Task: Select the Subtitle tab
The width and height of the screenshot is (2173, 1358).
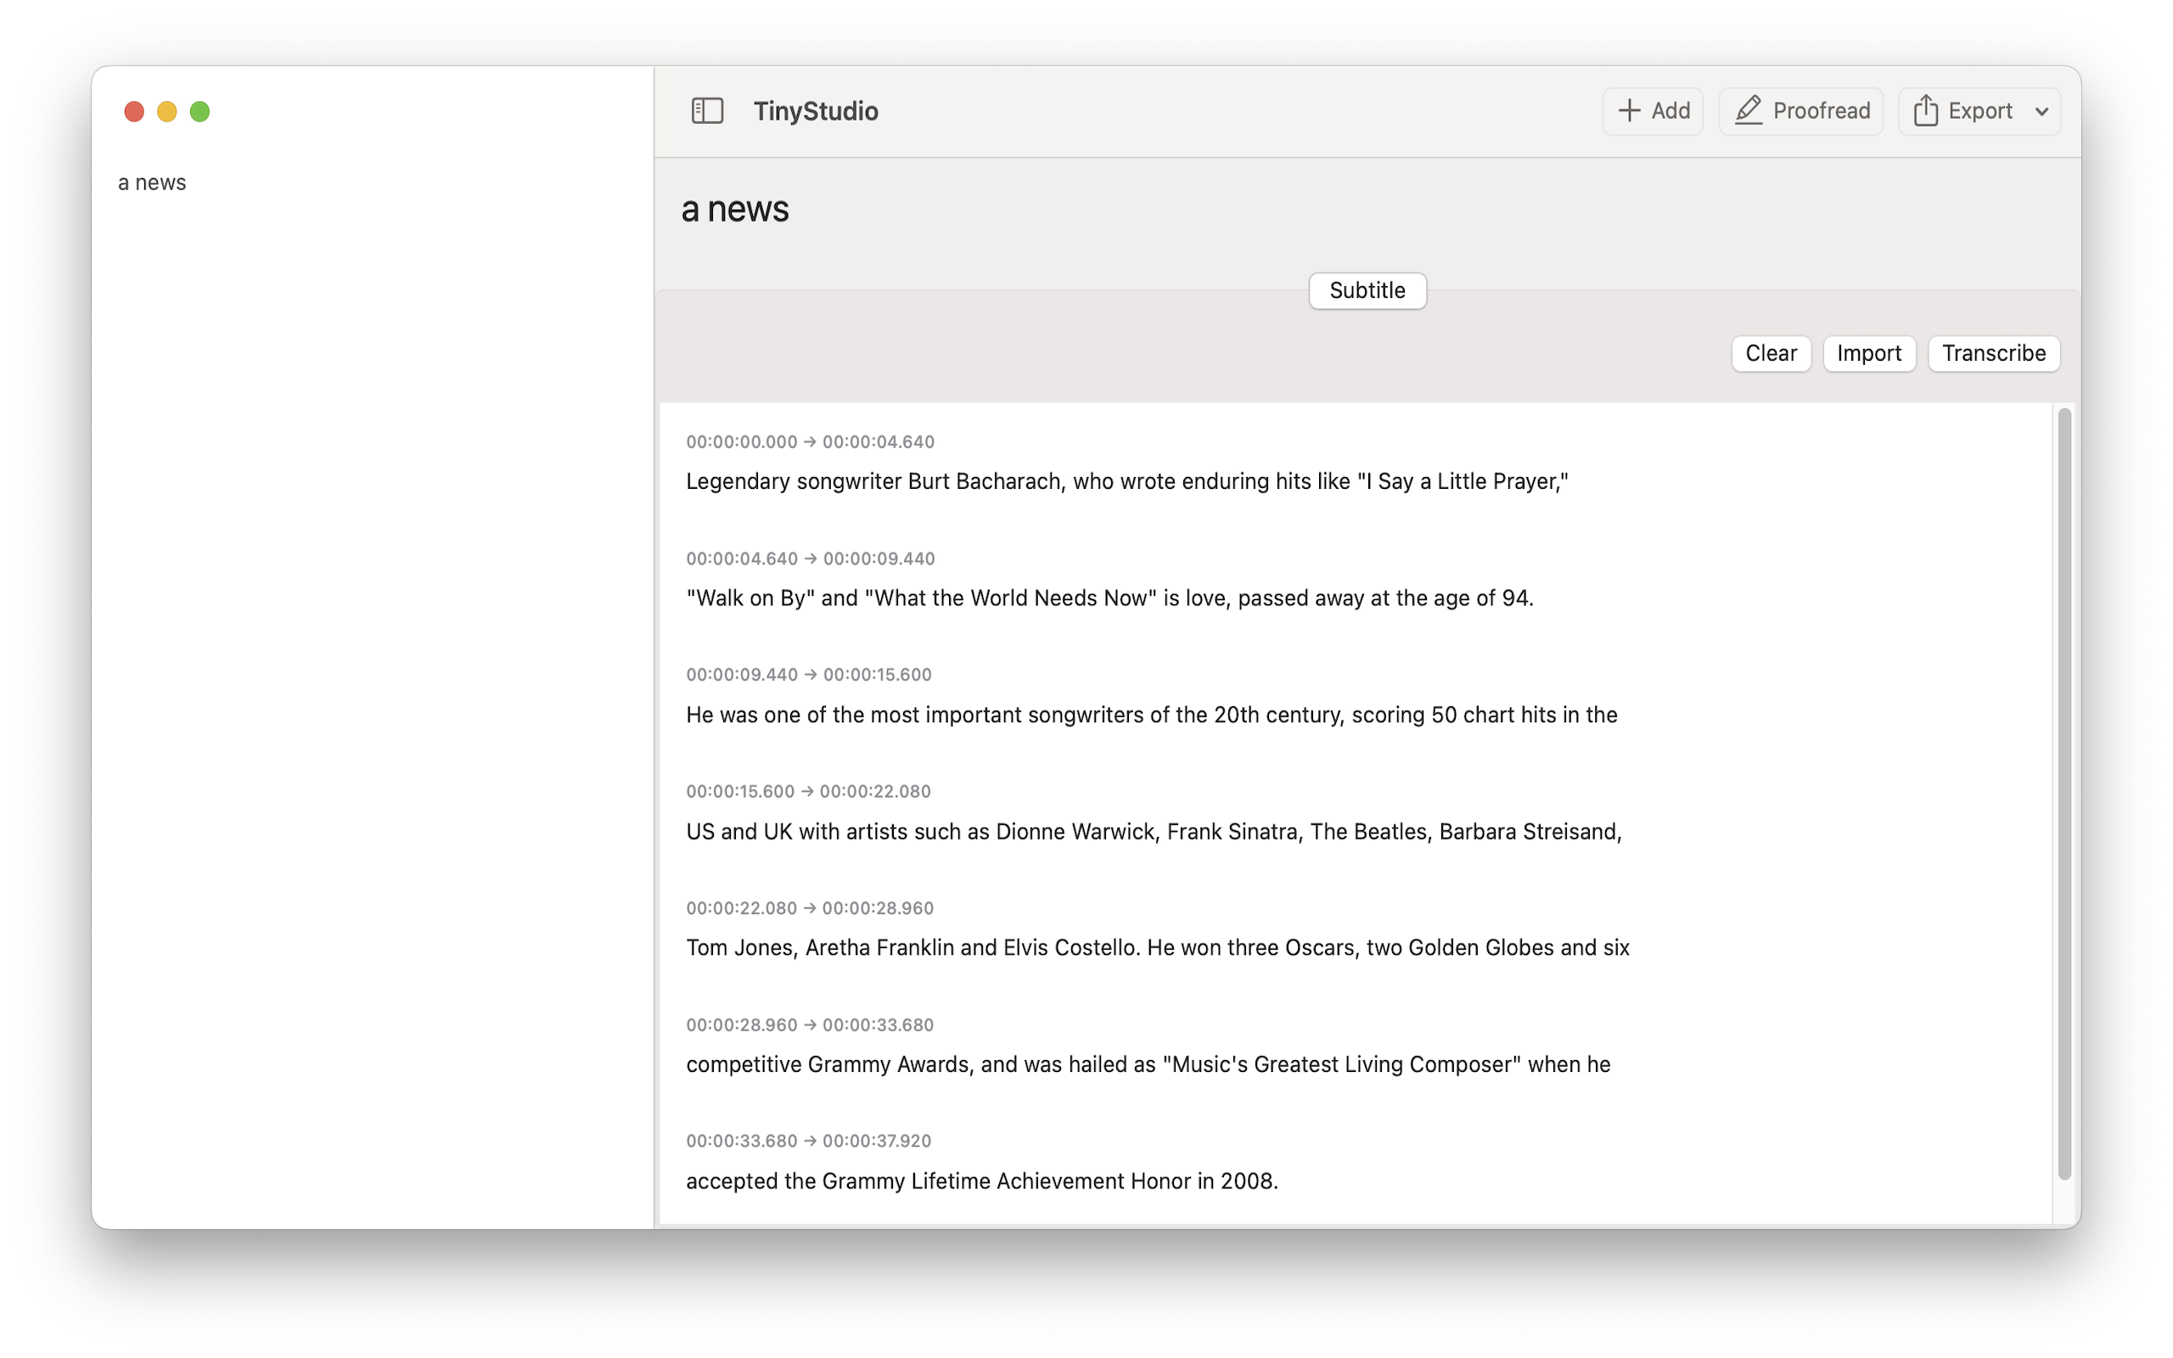Action: point(1367,291)
